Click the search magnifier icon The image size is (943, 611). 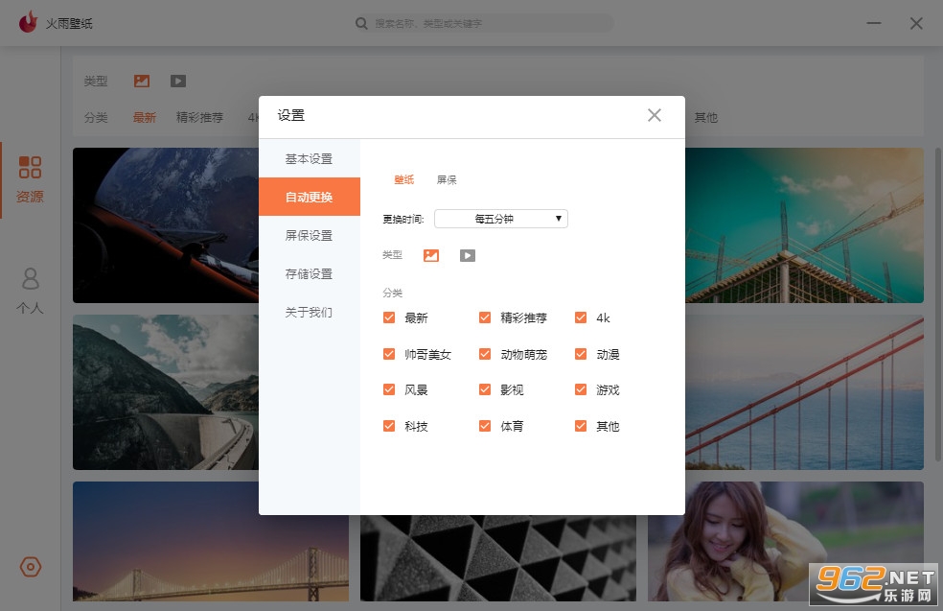pos(361,23)
